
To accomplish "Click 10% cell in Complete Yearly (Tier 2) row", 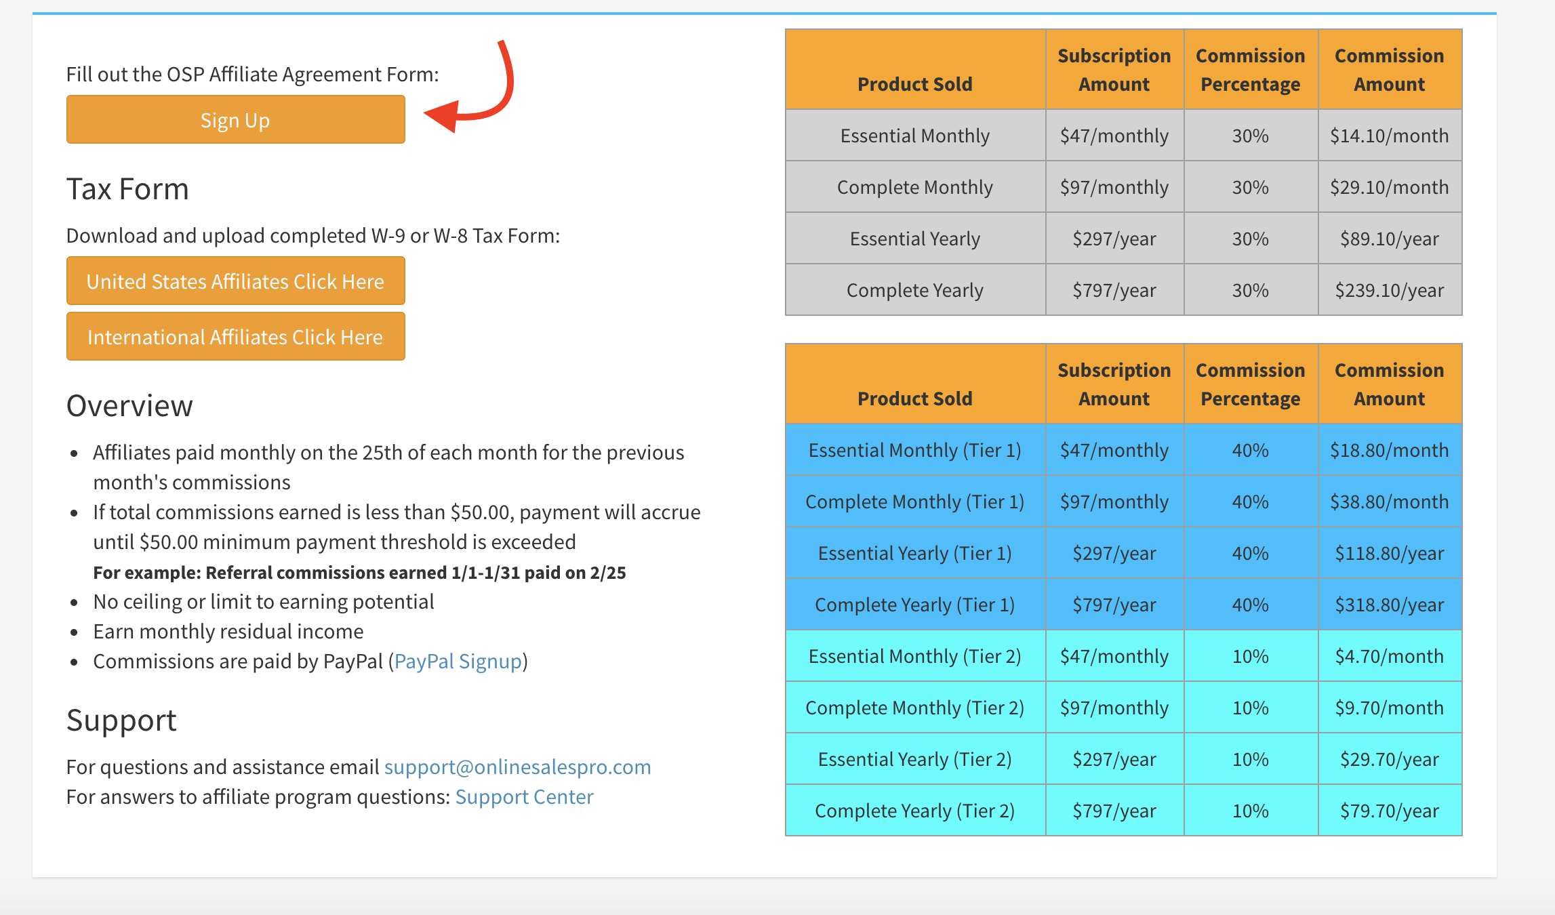I will 1251,811.
